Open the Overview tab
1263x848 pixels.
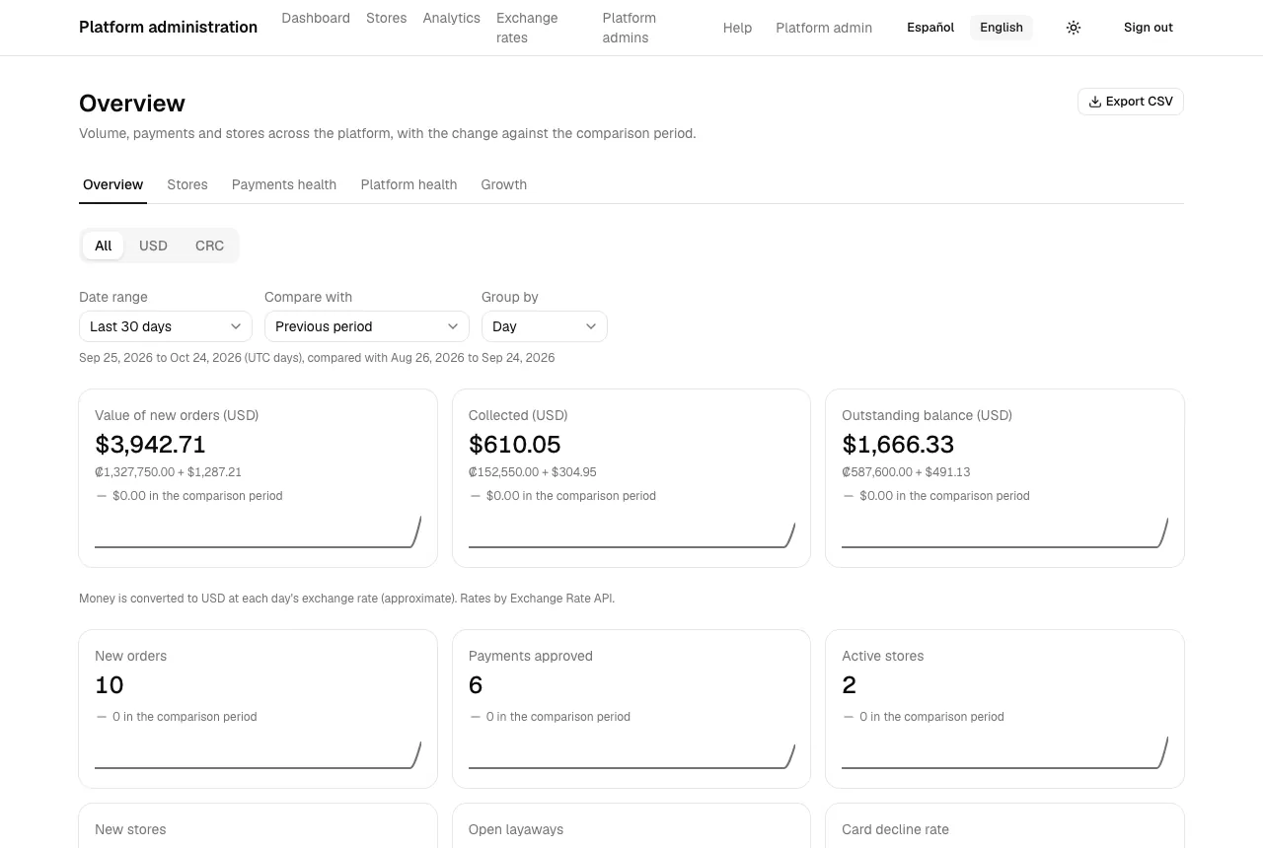pos(112,184)
